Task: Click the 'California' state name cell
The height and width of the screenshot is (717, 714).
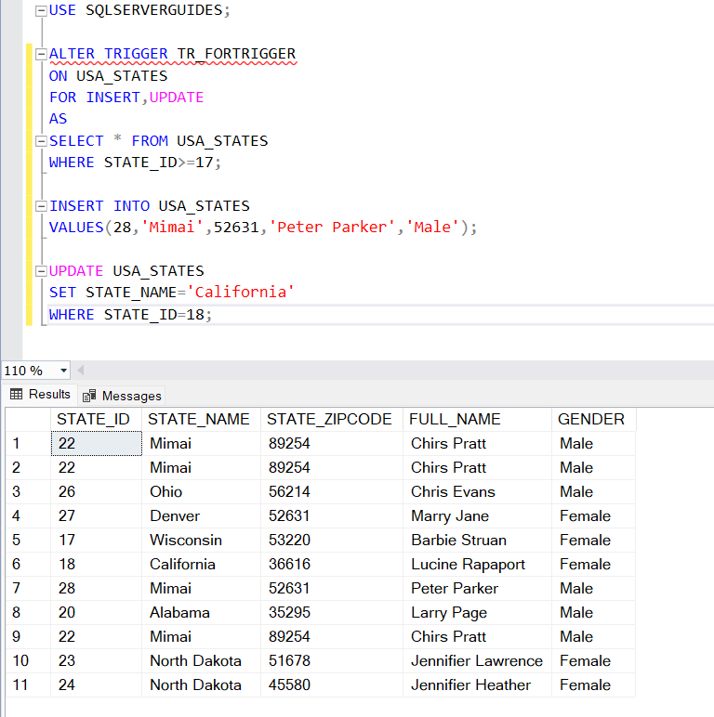Action: pos(202,565)
